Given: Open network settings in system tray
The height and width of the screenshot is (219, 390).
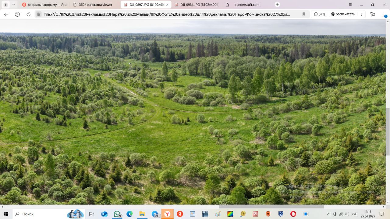Looking at the screenshot, I should click(x=341, y=214).
